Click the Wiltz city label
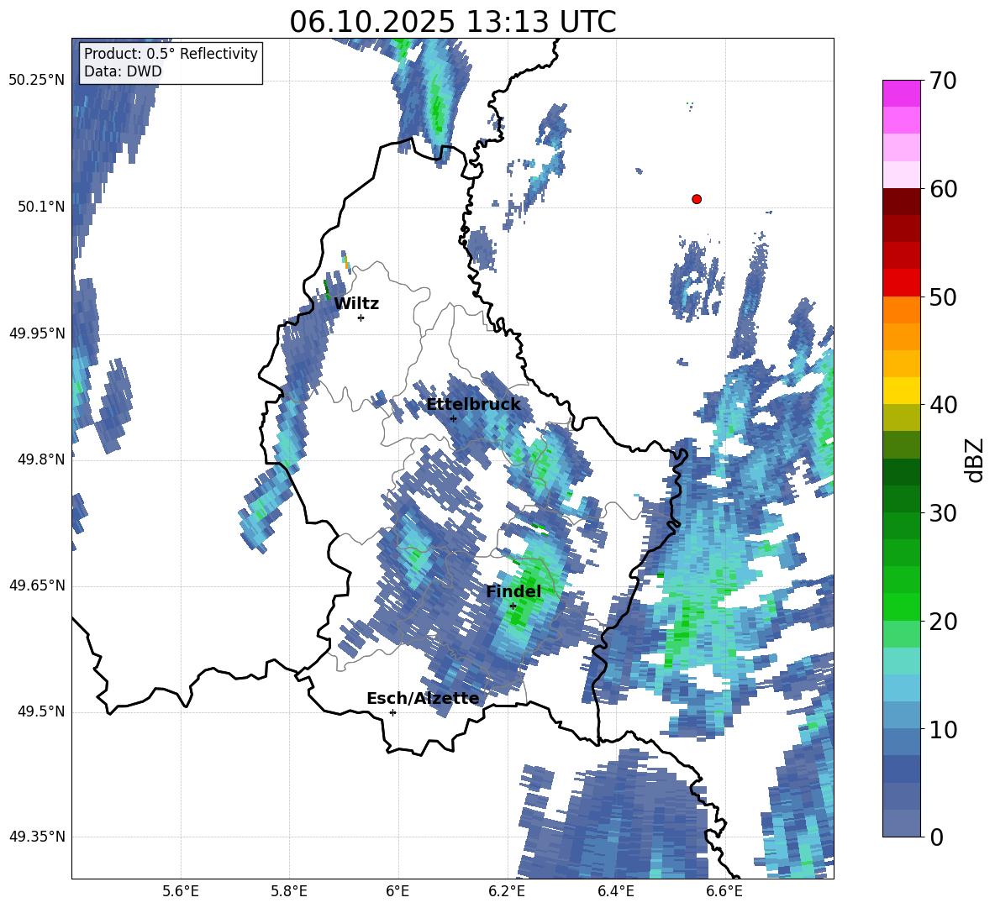Viewport: 995px width, 908px height. pyautogui.click(x=356, y=304)
